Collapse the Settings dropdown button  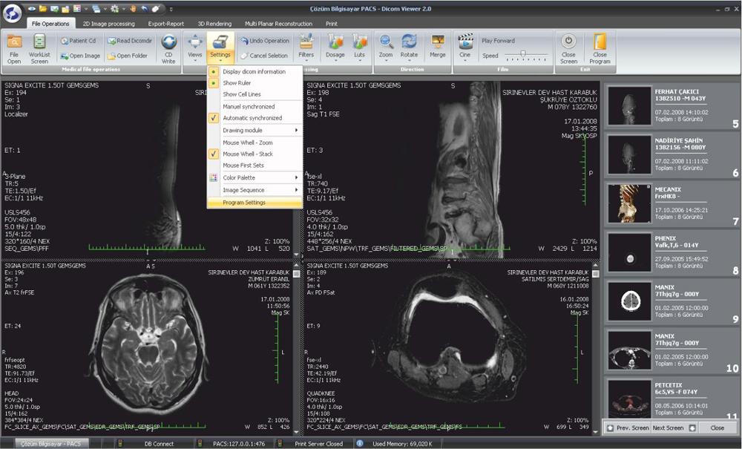click(220, 48)
